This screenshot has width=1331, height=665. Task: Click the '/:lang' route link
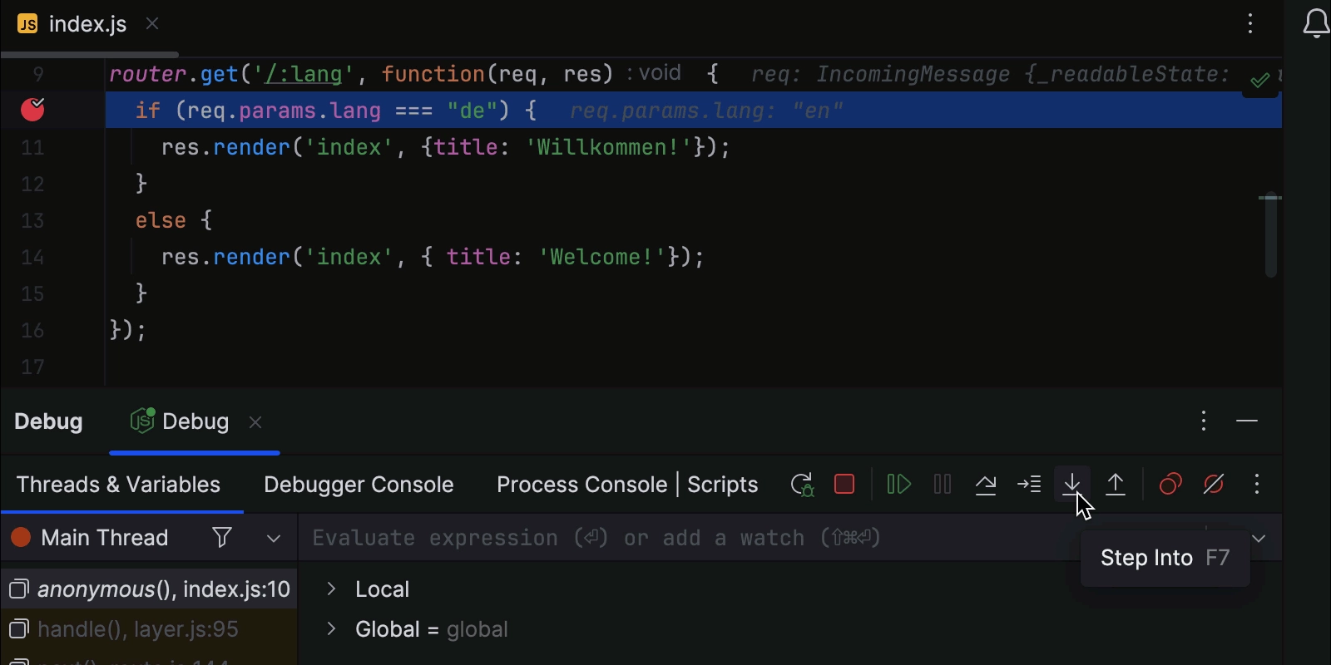303,74
